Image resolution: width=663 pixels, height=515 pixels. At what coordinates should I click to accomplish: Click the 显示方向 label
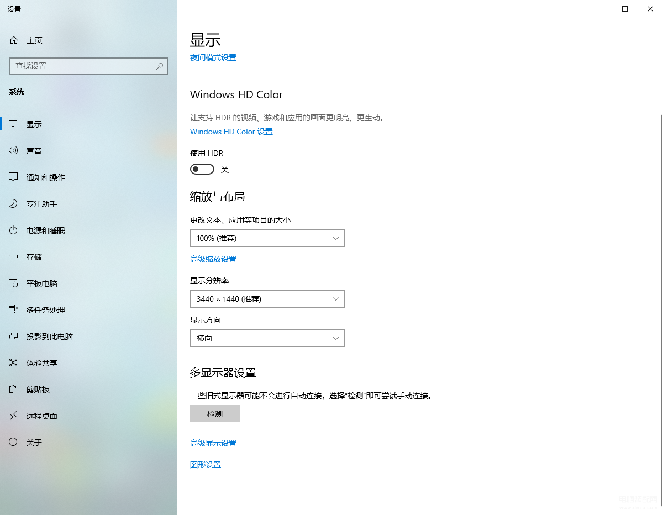point(206,320)
